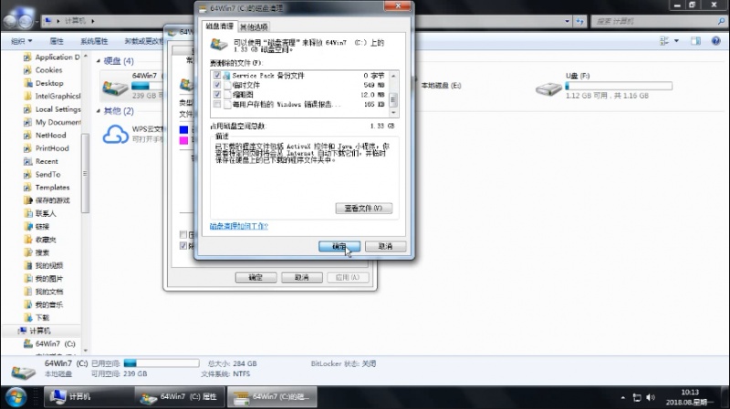Click the help question mark icon in Explorer
The image size is (730, 409).
[x=716, y=41]
